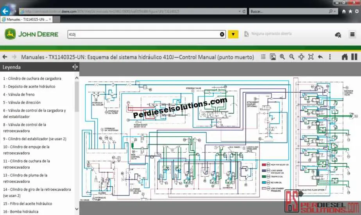
Task: Select '8 - Válvula de control de la retroexcavadora'
Action: [25, 128]
